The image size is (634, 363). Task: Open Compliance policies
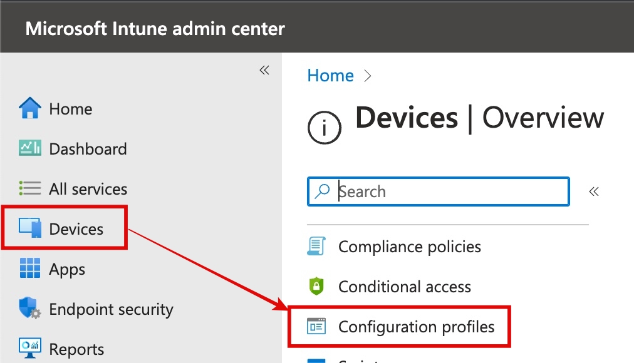(410, 247)
